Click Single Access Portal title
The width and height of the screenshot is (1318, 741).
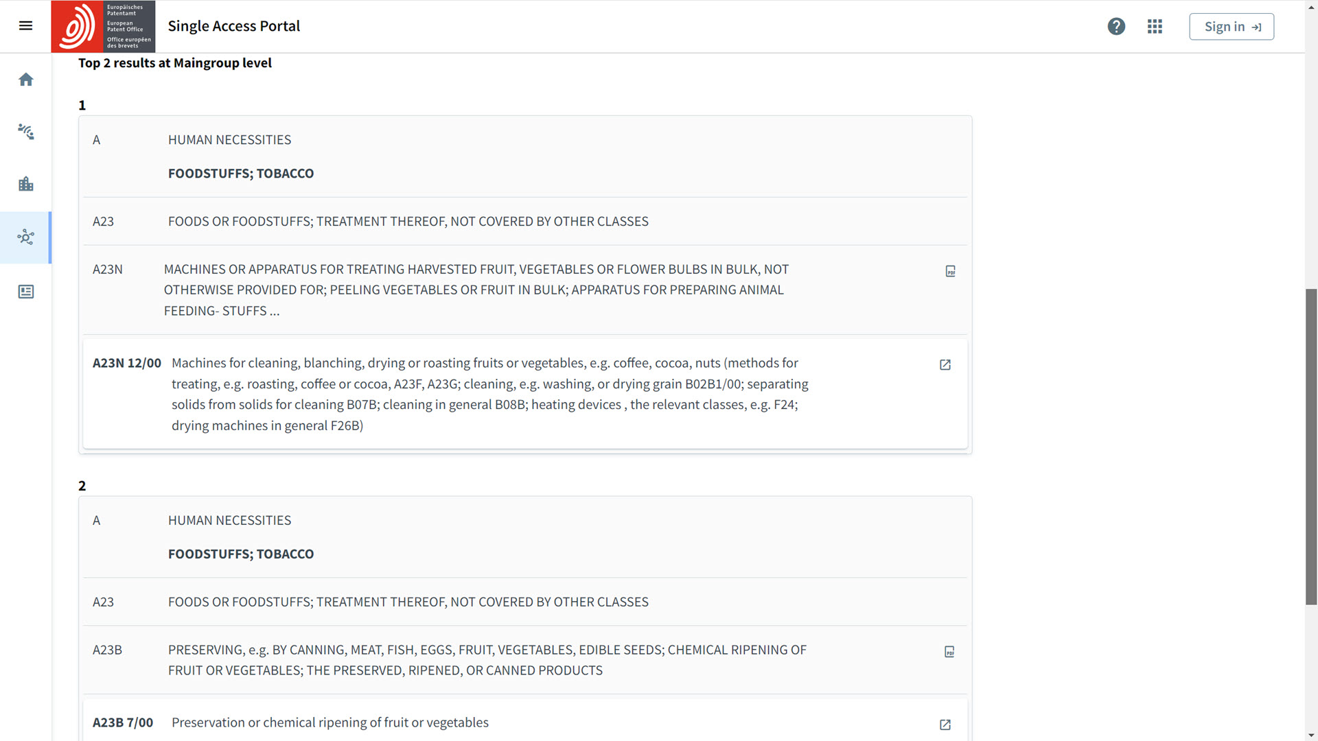234,26
